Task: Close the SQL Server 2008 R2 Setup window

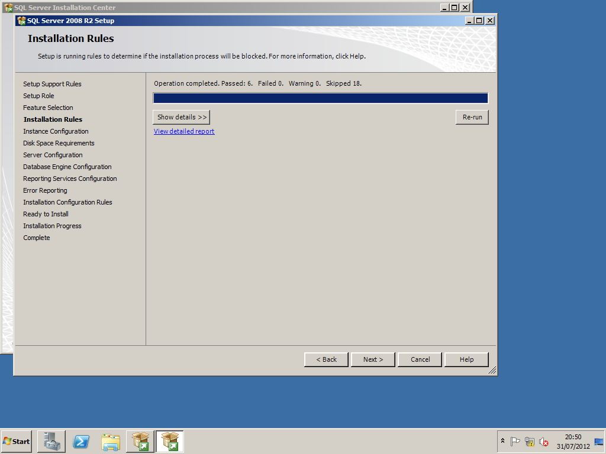Action: pyautogui.click(x=489, y=21)
